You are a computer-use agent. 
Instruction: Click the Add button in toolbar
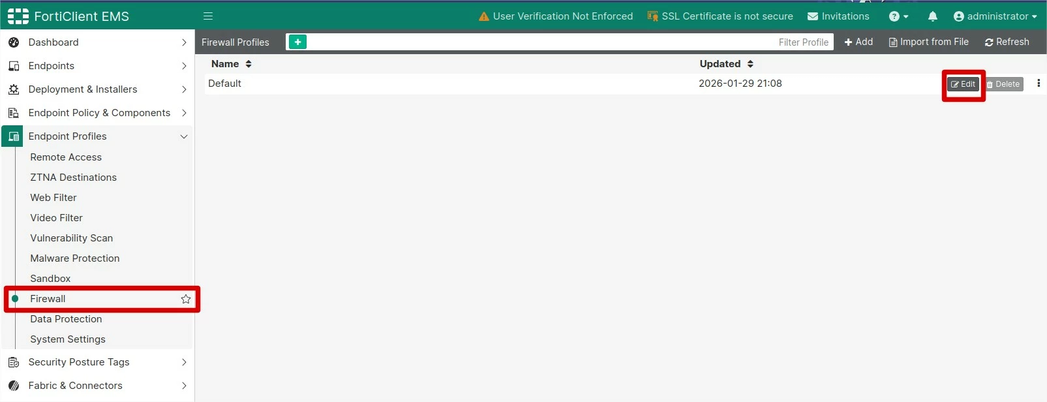(x=858, y=42)
